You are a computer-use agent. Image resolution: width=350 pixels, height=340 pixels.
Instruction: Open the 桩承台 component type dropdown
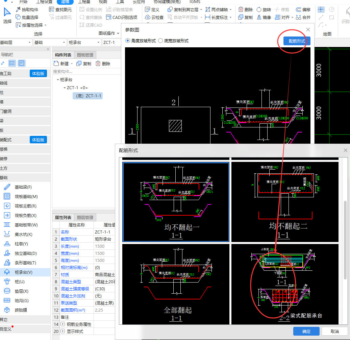[84, 43]
